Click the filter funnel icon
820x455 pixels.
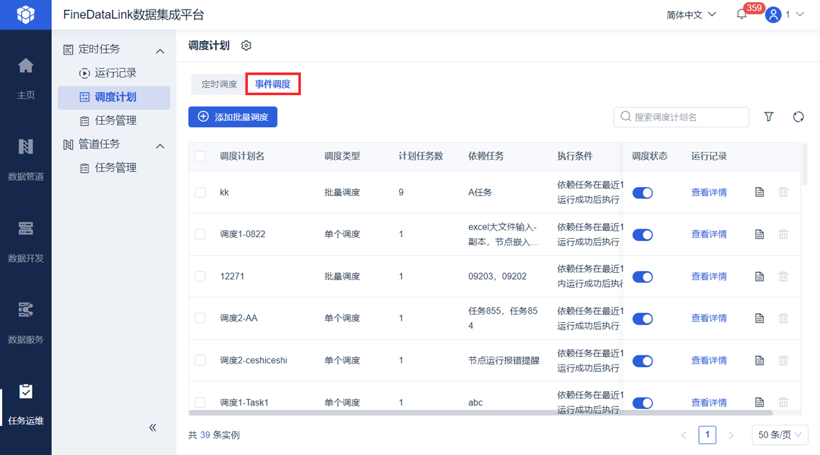(768, 117)
